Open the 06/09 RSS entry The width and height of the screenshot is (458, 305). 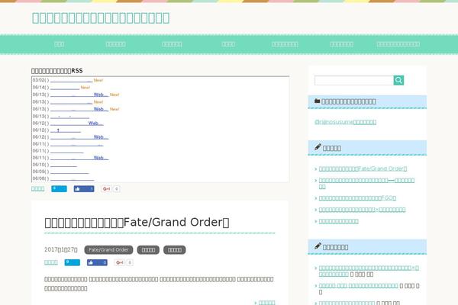69,172
